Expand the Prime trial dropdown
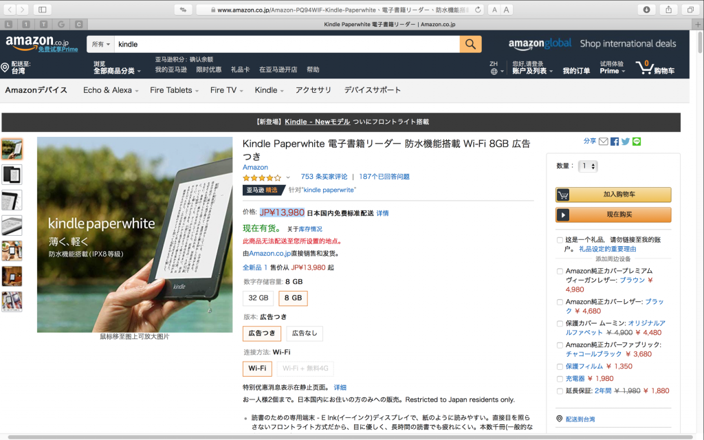The height and width of the screenshot is (440, 704). [x=613, y=71]
